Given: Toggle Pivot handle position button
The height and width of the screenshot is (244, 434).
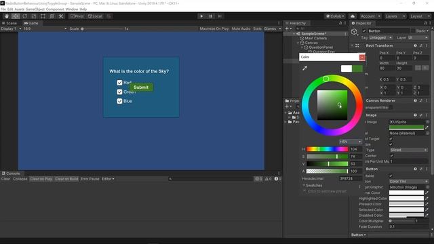Looking at the screenshot, I should pyautogui.click(x=77, y=16).
